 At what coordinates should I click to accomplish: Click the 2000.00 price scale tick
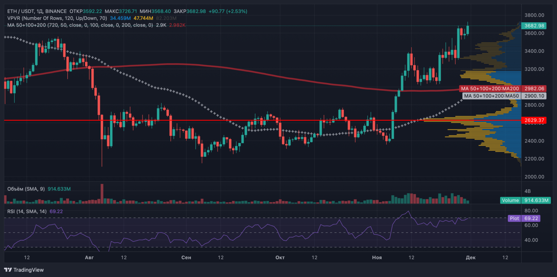click(534, 177)
